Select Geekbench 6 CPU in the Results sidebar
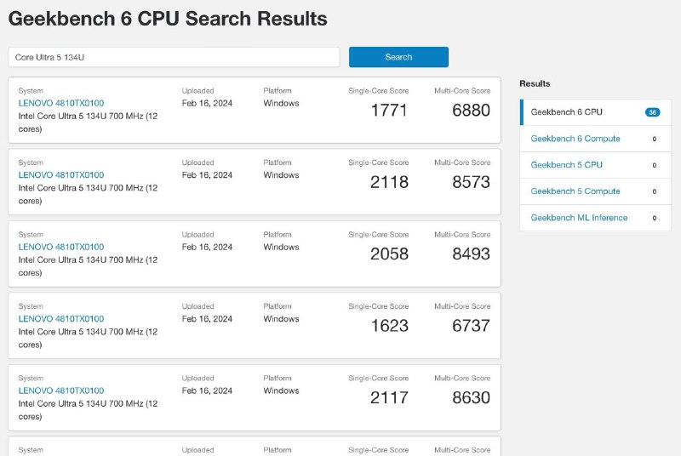Image resolution: width=681 pixels, height=456 pixels. tap(595, 112)
